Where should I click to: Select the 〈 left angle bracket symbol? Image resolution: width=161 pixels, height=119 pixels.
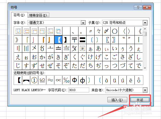(x=123, y=31)
